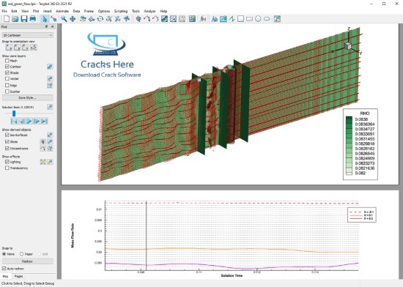Screen dimensions: 403x287
Task: Click the RHO contour legend
Action: click(x=361, y=144)
